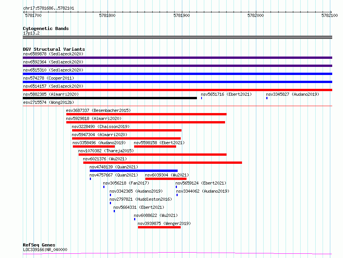
Task: Click the nsv6589878 (Sedlazeck2020) variant label
Action: click(53, 54)
